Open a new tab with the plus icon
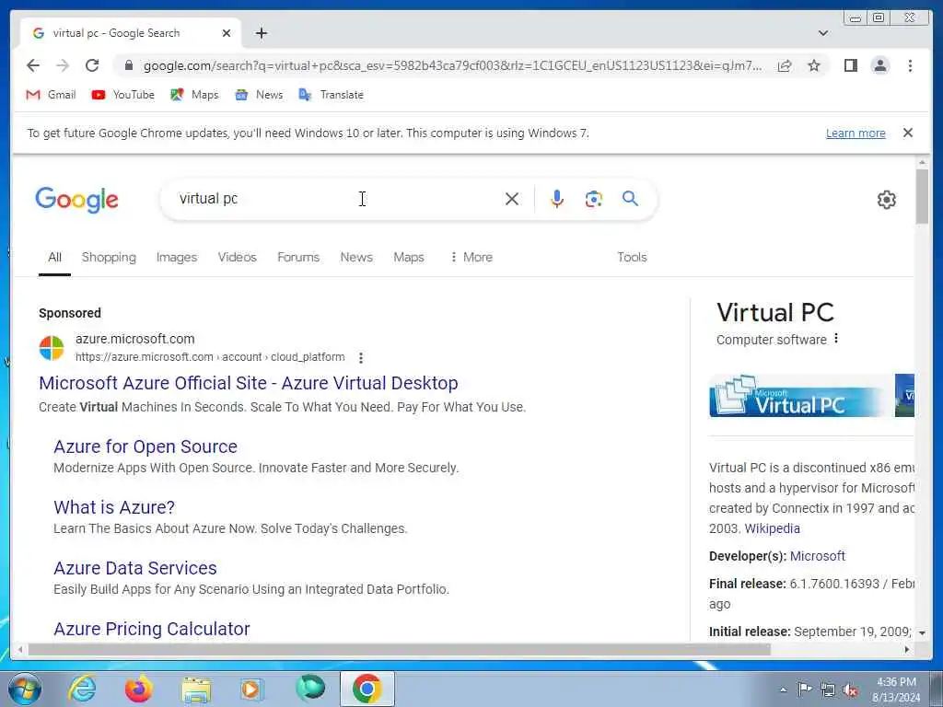The image size is (943, 707). tap(261, 33)
